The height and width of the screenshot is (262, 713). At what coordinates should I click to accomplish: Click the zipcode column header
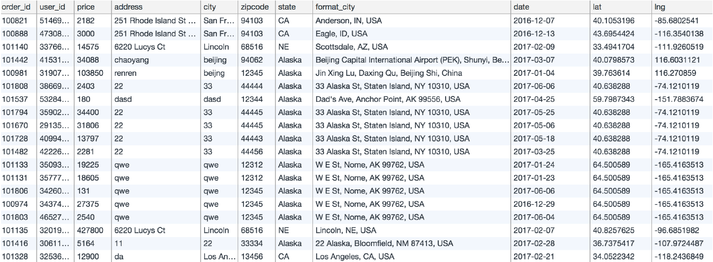point(256,7)
